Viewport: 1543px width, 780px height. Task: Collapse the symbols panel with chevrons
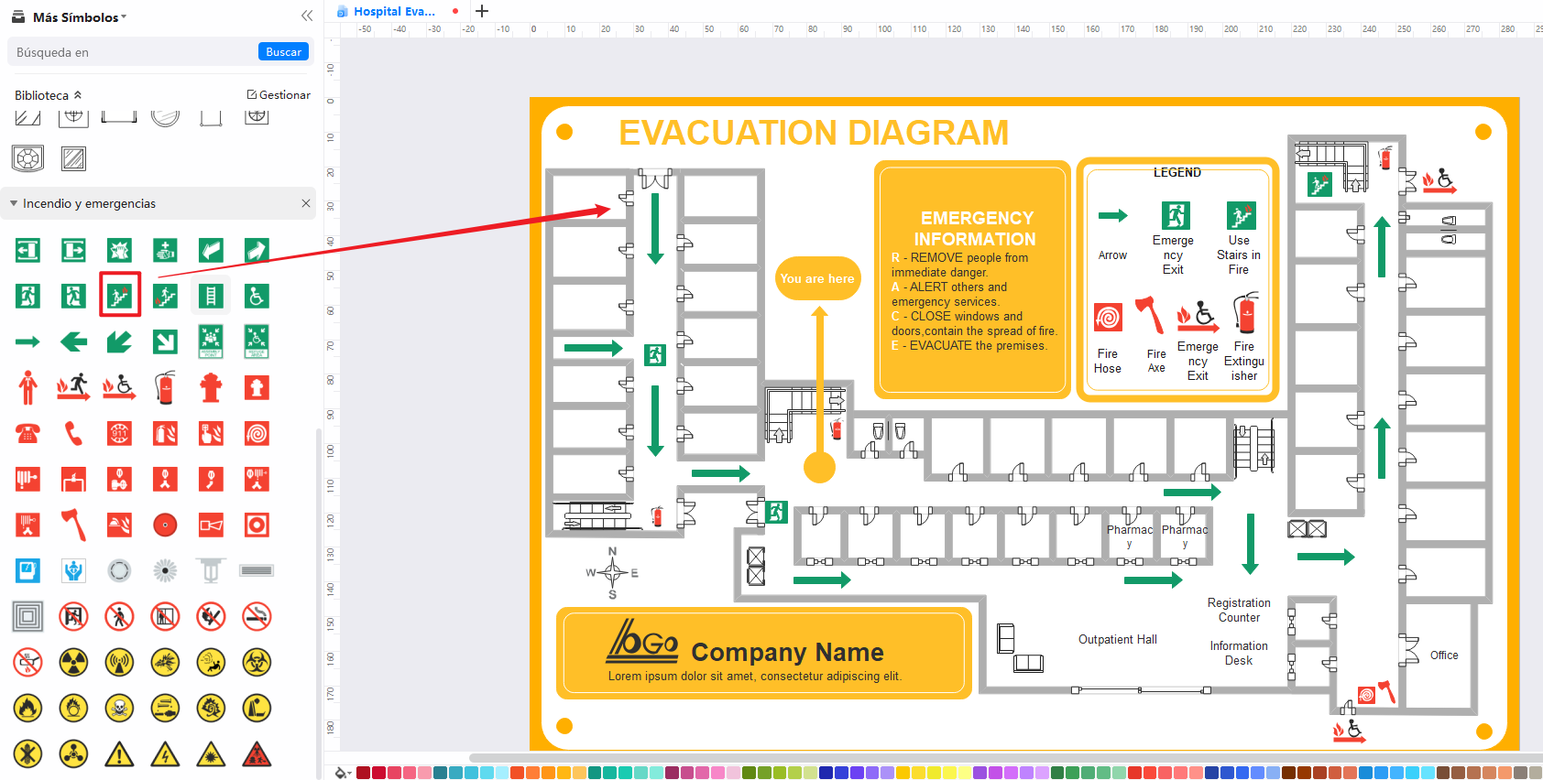[x=307, y=16]
